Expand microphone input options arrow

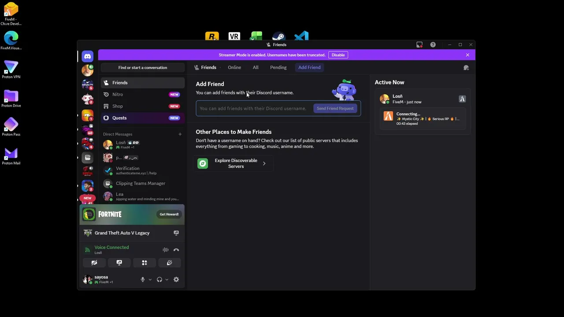[150, 280]
